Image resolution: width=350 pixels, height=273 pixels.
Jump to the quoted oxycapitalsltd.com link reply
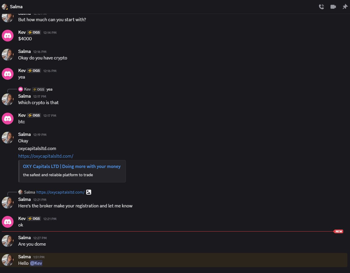(60, 192)
